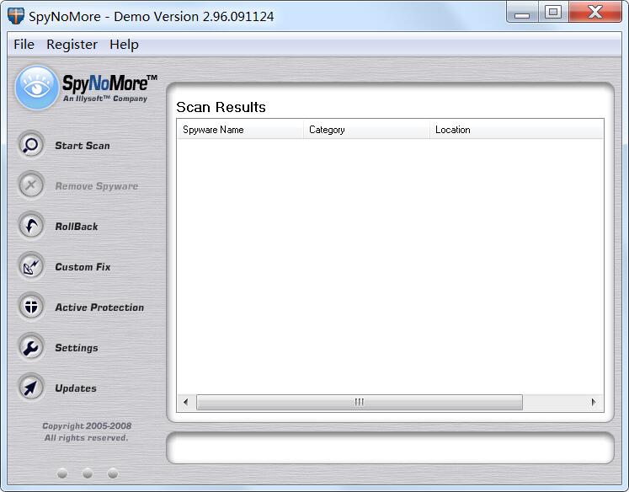Click the Start Scan magnifier icon
The image size is (629, 492).
point(31,145)
